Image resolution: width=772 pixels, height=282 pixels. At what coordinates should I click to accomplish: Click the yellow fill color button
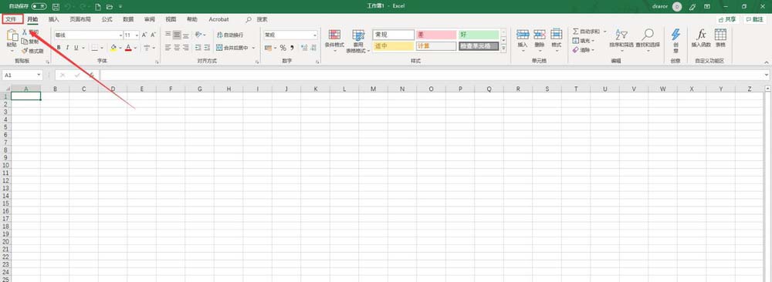click(x=113, y=48)
